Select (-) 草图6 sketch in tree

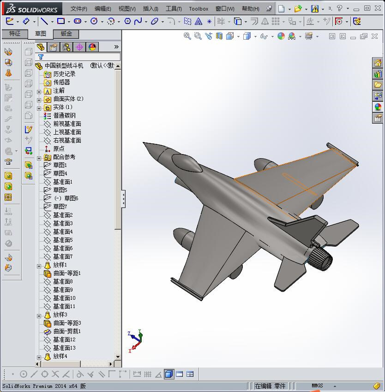66,198
